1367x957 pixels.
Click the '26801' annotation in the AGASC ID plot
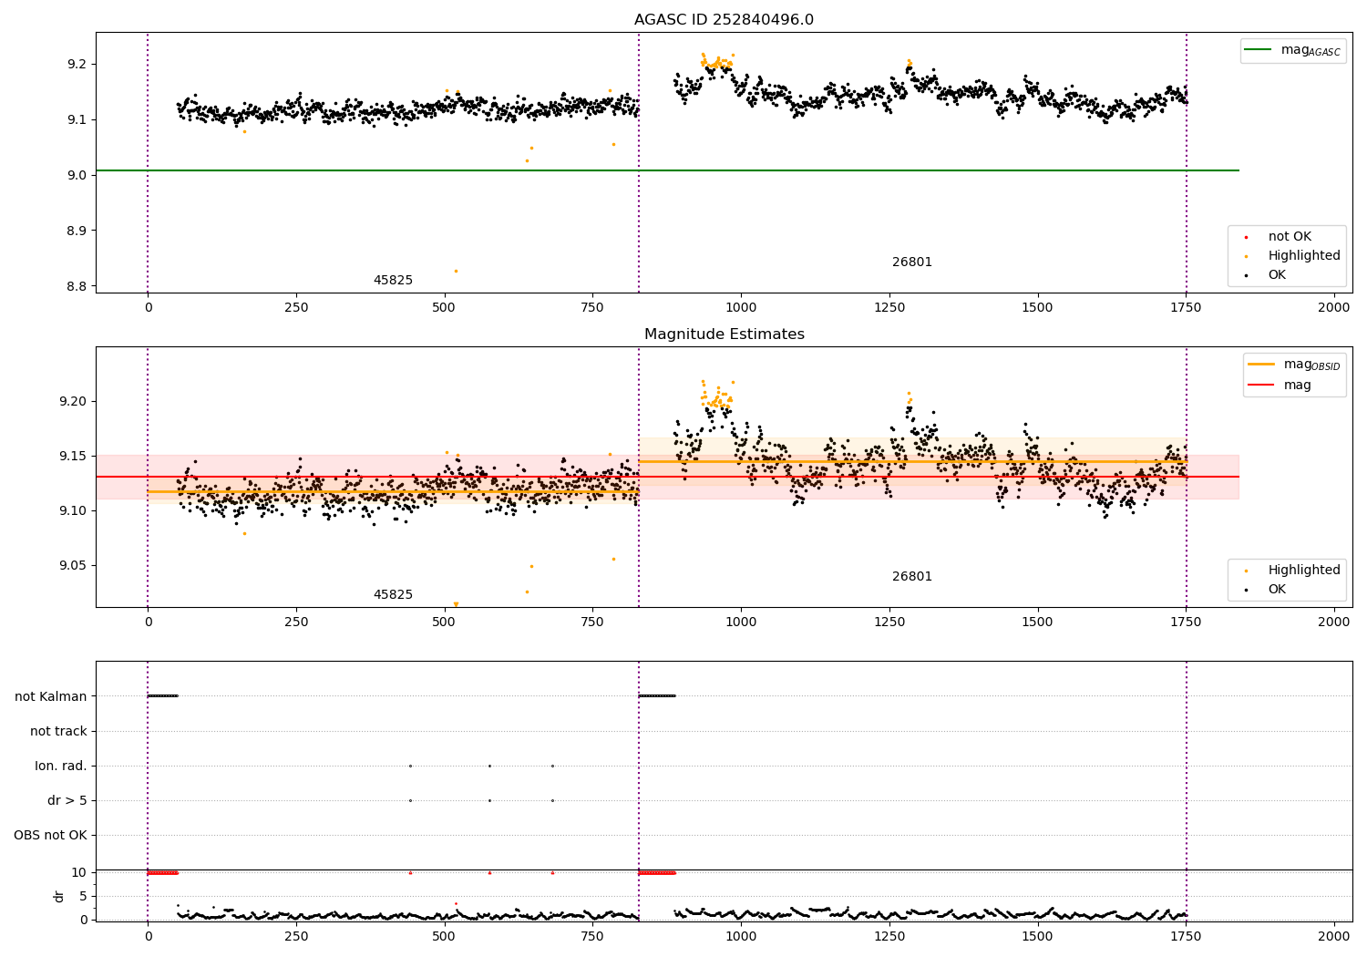pos(912,262)
